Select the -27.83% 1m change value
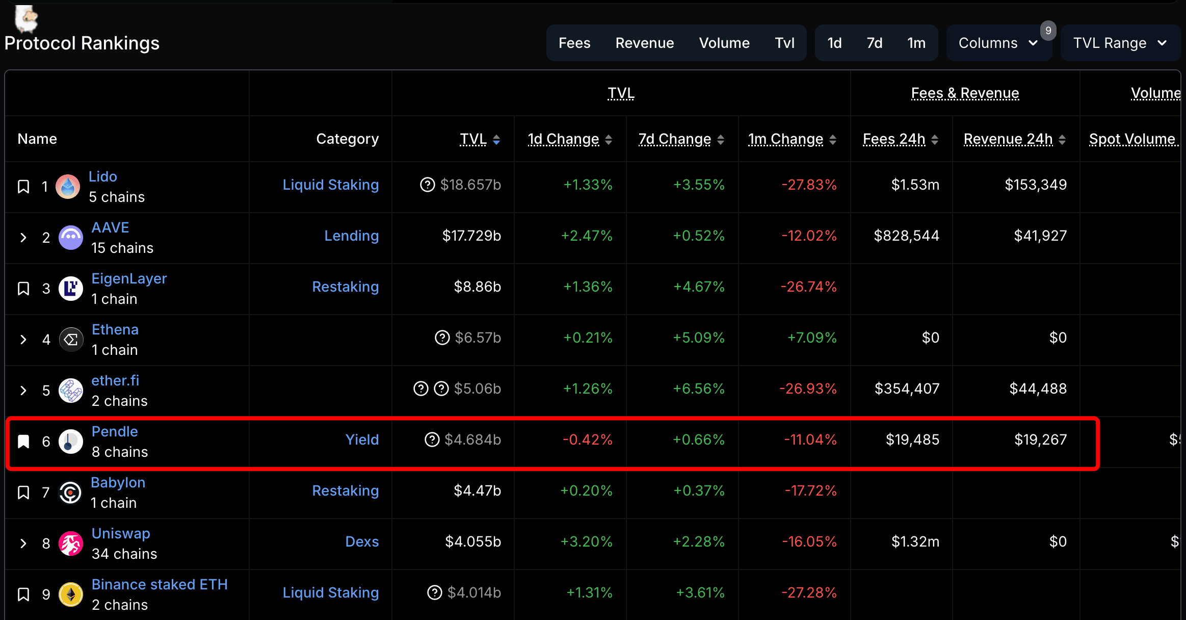 coord(809,185)
